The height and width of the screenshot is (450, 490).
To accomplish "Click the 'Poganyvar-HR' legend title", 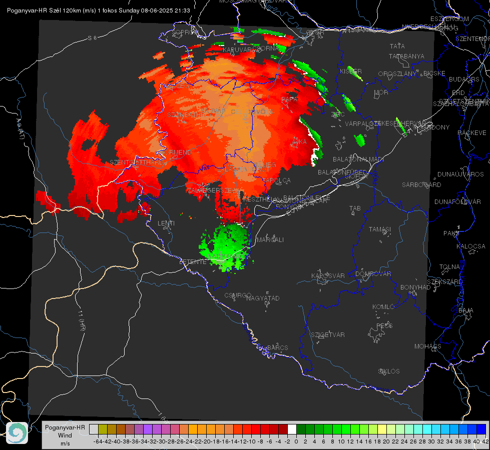I will (x=65, y=427).
